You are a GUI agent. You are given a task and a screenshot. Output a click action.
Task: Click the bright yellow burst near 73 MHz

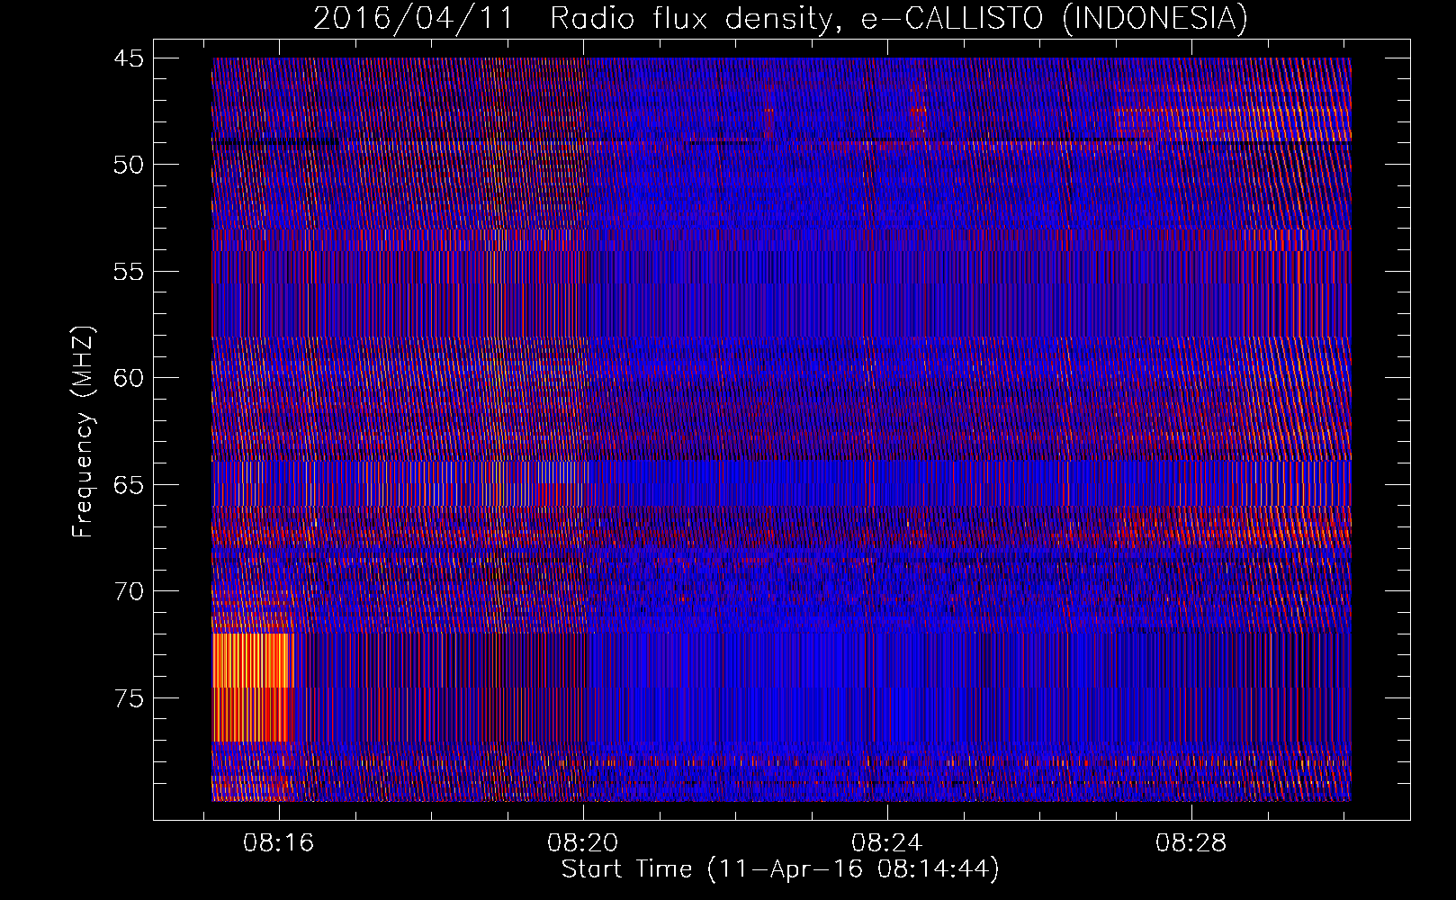point(252,661)
